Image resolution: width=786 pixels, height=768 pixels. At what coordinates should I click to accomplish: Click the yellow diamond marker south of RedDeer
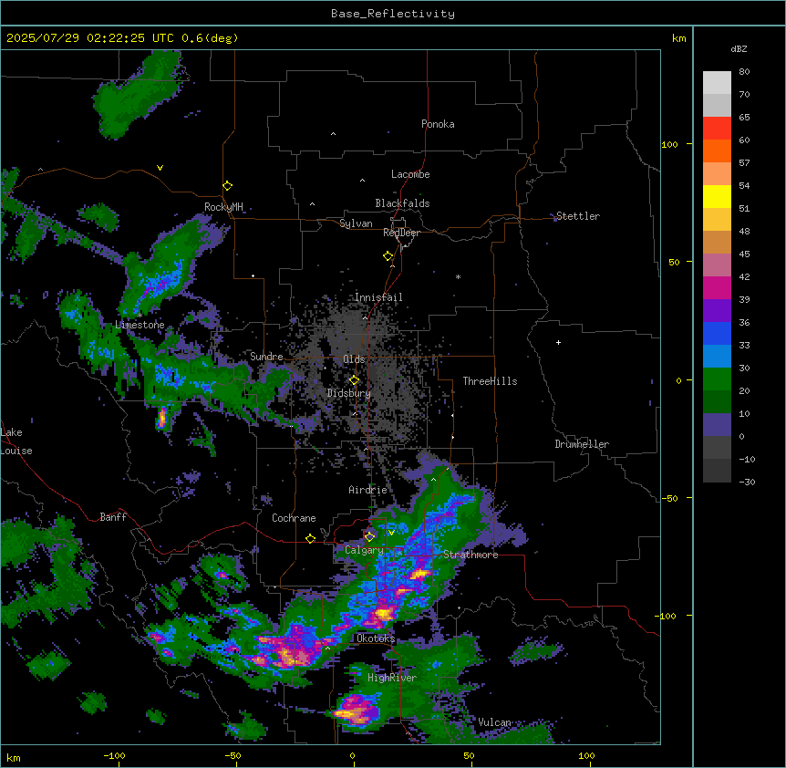388,256
